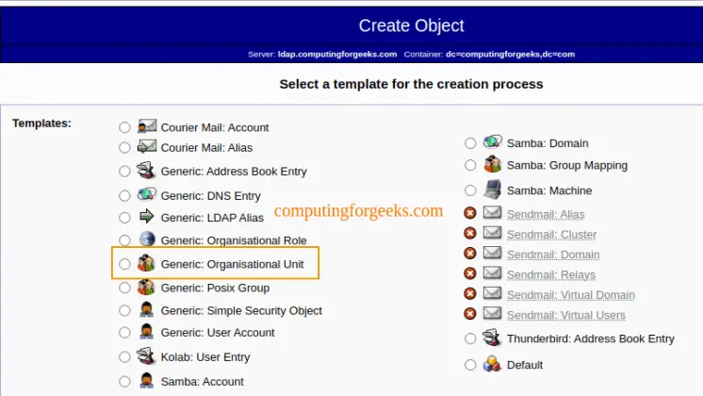Pick the Thunderbird: Address Book Entry radio button
703x396 pixels.
click(x=470, y=339)
